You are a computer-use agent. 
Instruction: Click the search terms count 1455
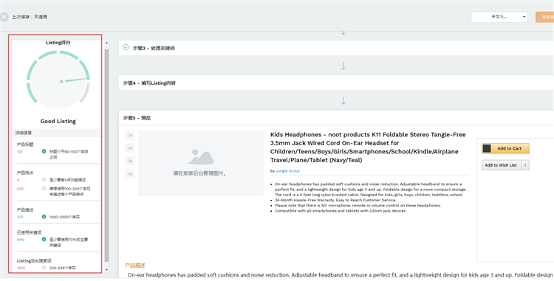(21, 268)
